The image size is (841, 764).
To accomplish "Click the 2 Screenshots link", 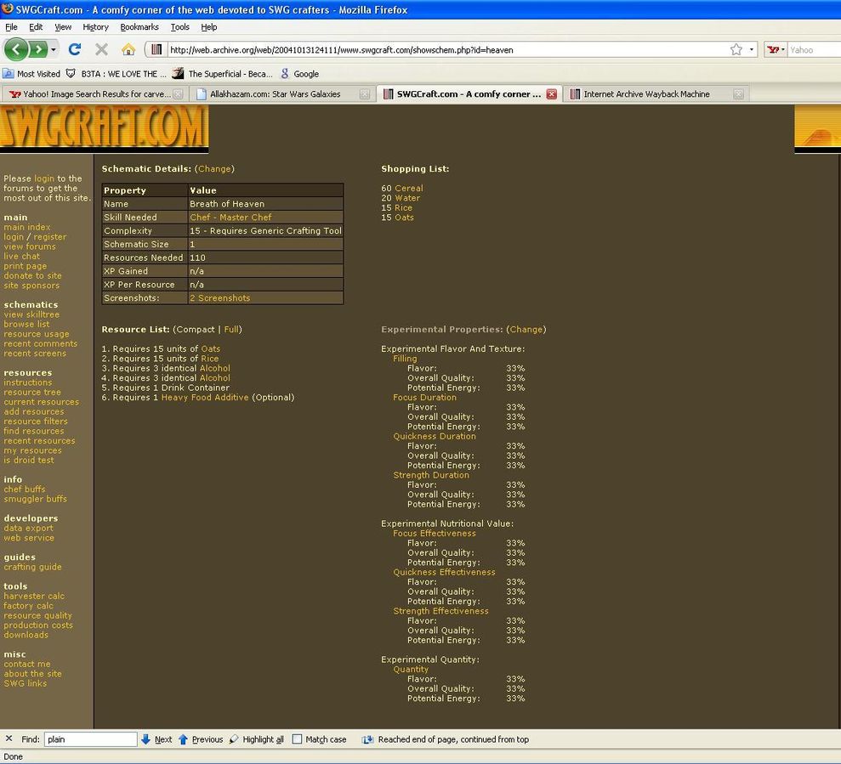I will (x=219, y=298).
